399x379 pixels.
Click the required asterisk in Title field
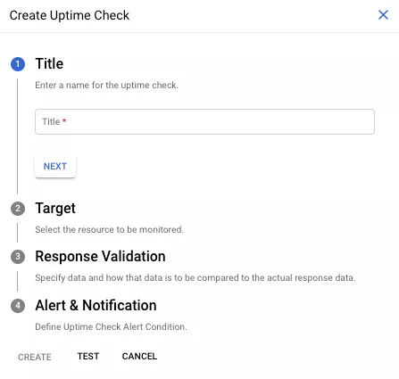(64, 120)
